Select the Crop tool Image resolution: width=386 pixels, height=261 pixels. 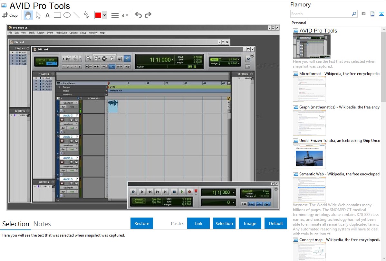pyautogui.click(x=10, y=15)
